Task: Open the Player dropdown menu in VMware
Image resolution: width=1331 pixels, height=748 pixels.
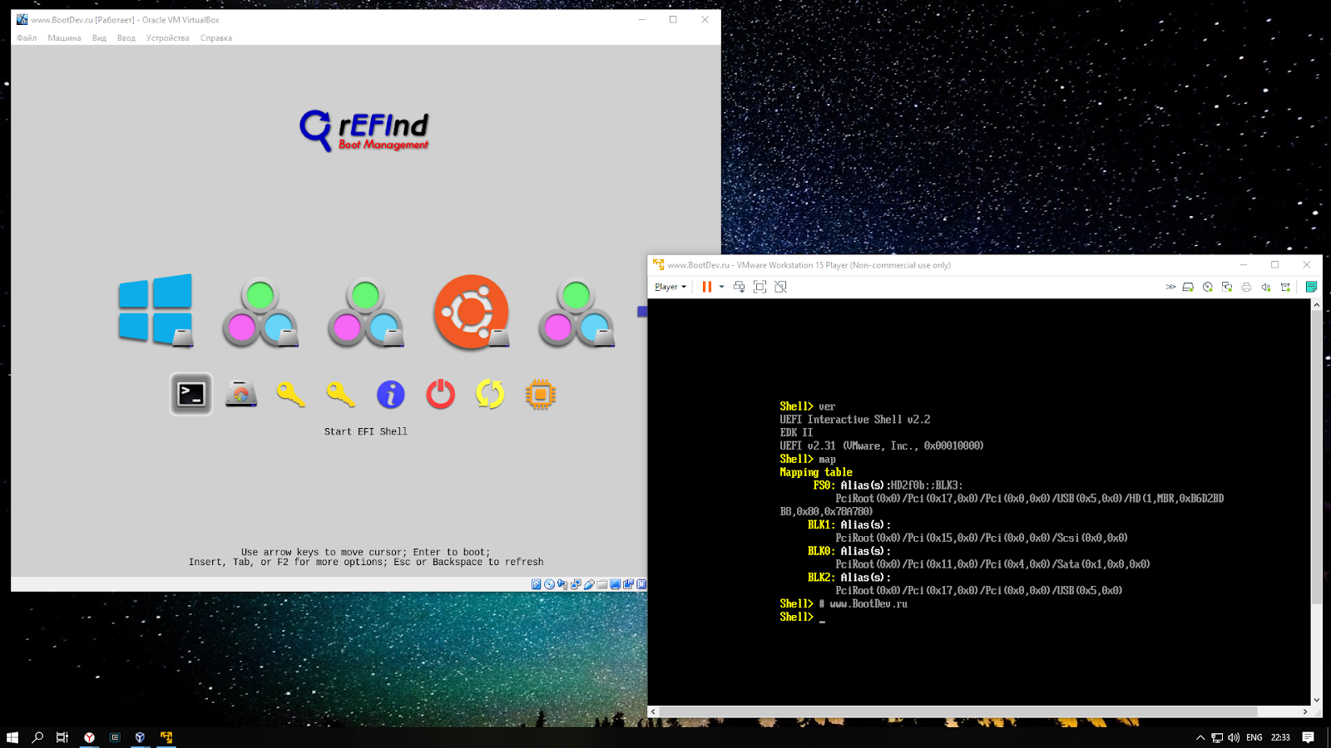Action: click(670, 287)
